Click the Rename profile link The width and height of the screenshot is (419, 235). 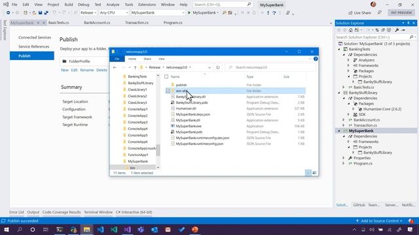pos(87,70)
